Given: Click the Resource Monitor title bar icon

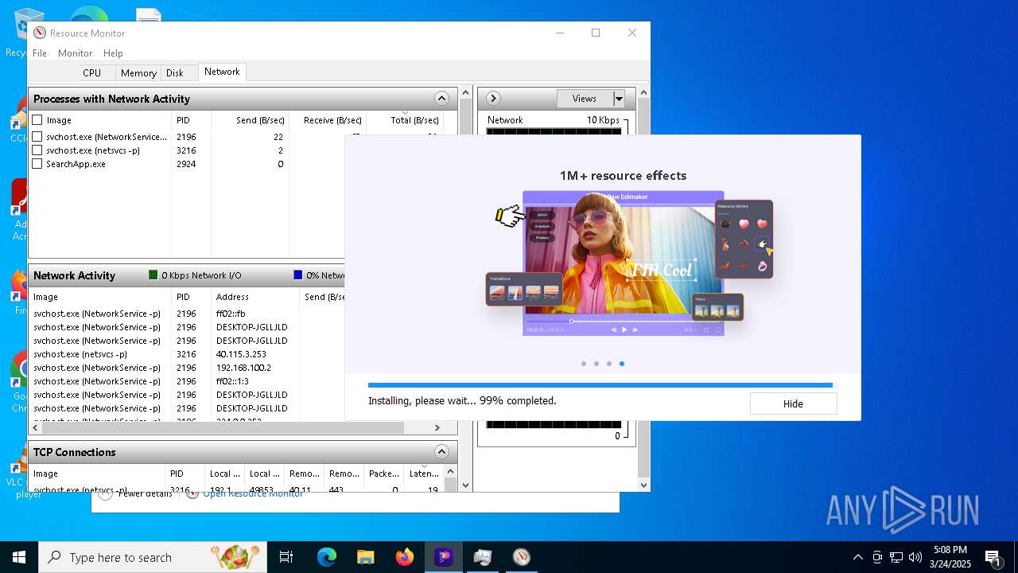Looking at the screenshot, I should point(40,33).
